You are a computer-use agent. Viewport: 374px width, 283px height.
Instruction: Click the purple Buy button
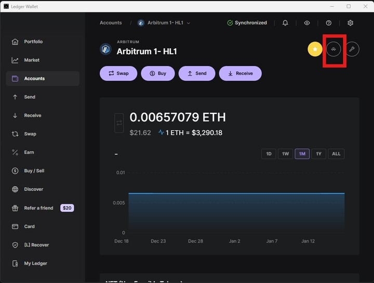158,73
